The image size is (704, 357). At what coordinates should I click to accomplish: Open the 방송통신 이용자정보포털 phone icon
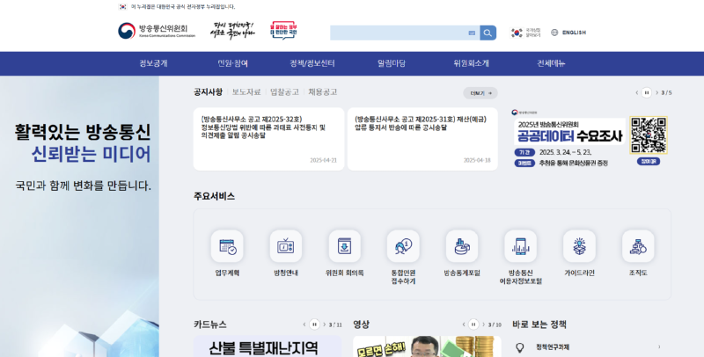(x=521, y=246)
